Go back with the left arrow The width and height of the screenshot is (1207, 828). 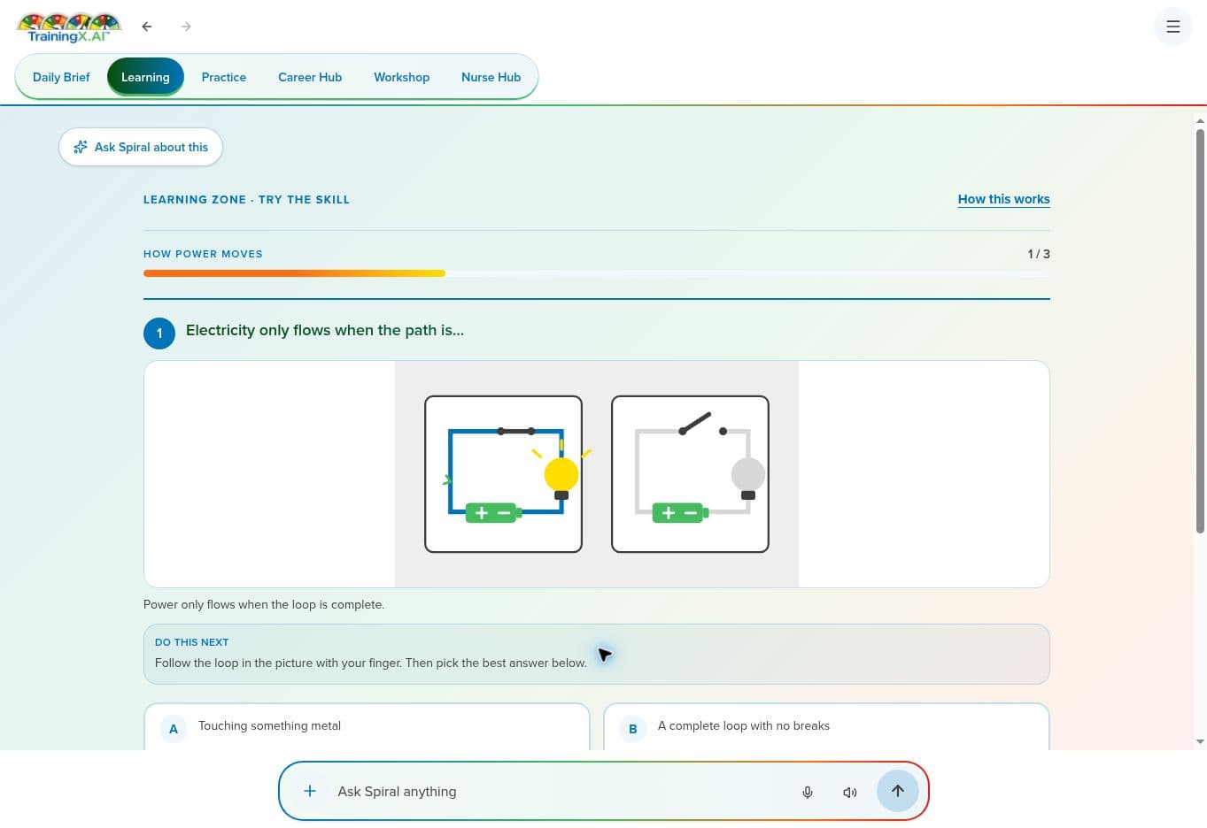point(147,27)
